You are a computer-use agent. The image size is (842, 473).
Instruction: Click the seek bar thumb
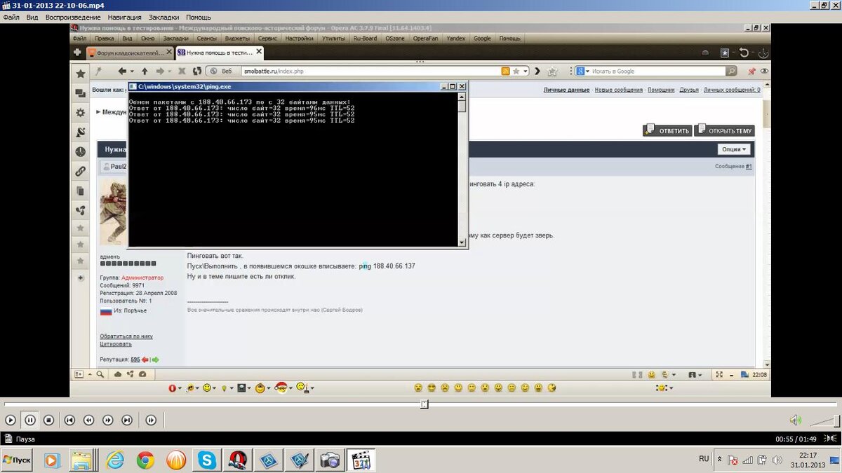click(x=425, y=404)
